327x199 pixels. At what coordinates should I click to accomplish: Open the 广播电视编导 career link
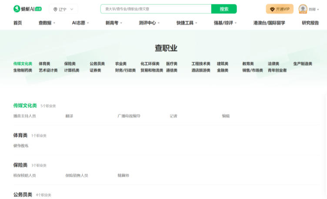coord(129,116)
